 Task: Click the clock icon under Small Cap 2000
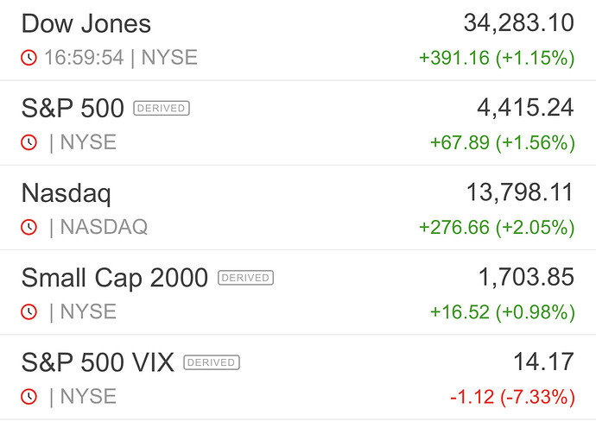29,311
